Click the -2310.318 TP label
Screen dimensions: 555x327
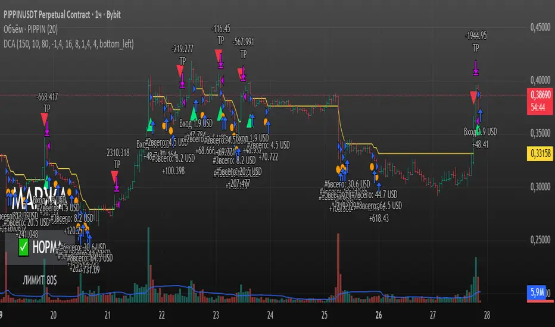[117, 158]
